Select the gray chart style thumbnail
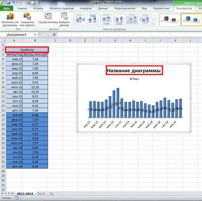The image size is (202, 201). (169, 20)
